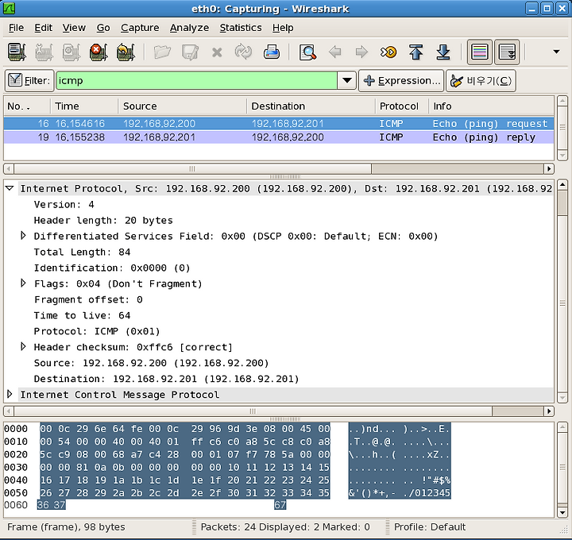Open the filter history dropdown arrow
Viewport: 572px width, 540px height.
pyautogui.click(x=347, y=80)
